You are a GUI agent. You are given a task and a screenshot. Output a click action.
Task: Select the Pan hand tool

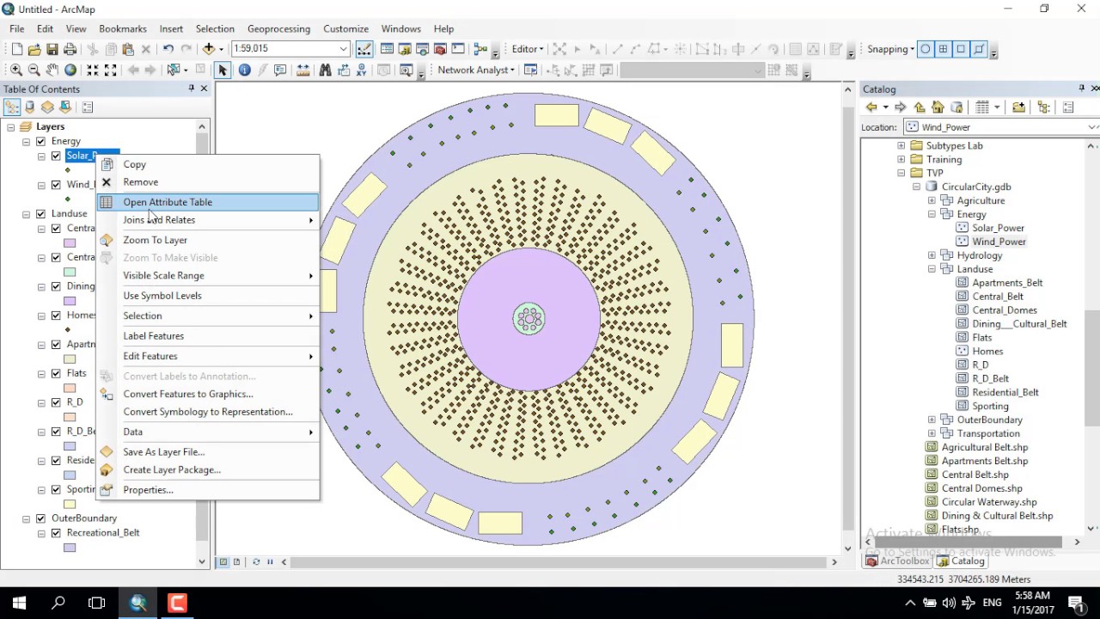[x=52, y=70]
